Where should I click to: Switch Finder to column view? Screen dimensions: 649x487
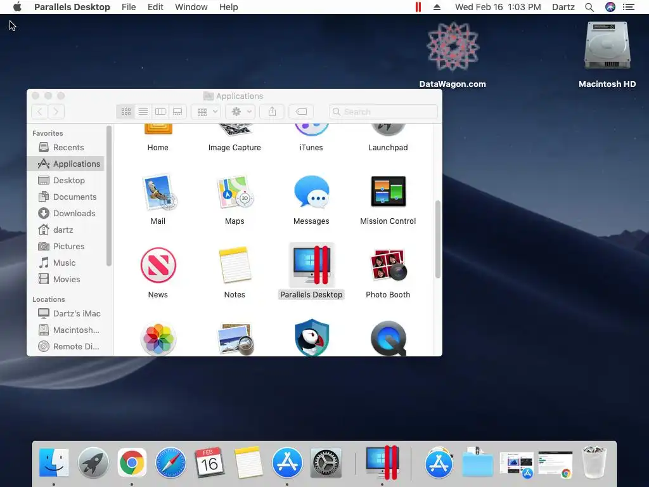160,112
